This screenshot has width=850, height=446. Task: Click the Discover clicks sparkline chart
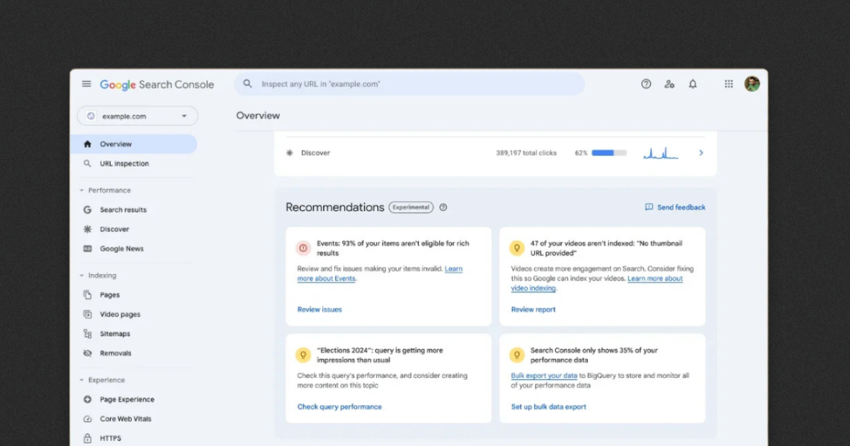coord(661,153)
